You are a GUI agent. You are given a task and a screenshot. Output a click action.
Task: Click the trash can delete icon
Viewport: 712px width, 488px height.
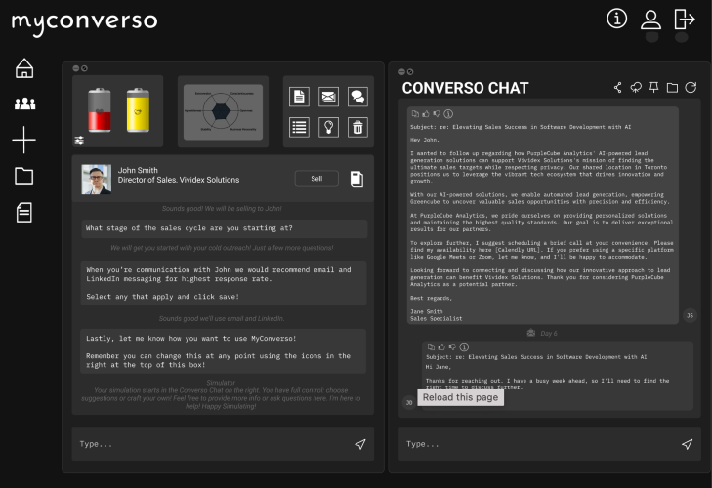(357, 126)
